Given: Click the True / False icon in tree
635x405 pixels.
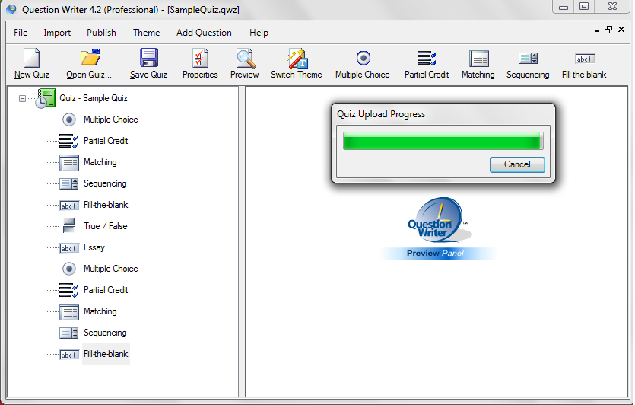Looking at the screenshot, I should [x=69, y=226].
